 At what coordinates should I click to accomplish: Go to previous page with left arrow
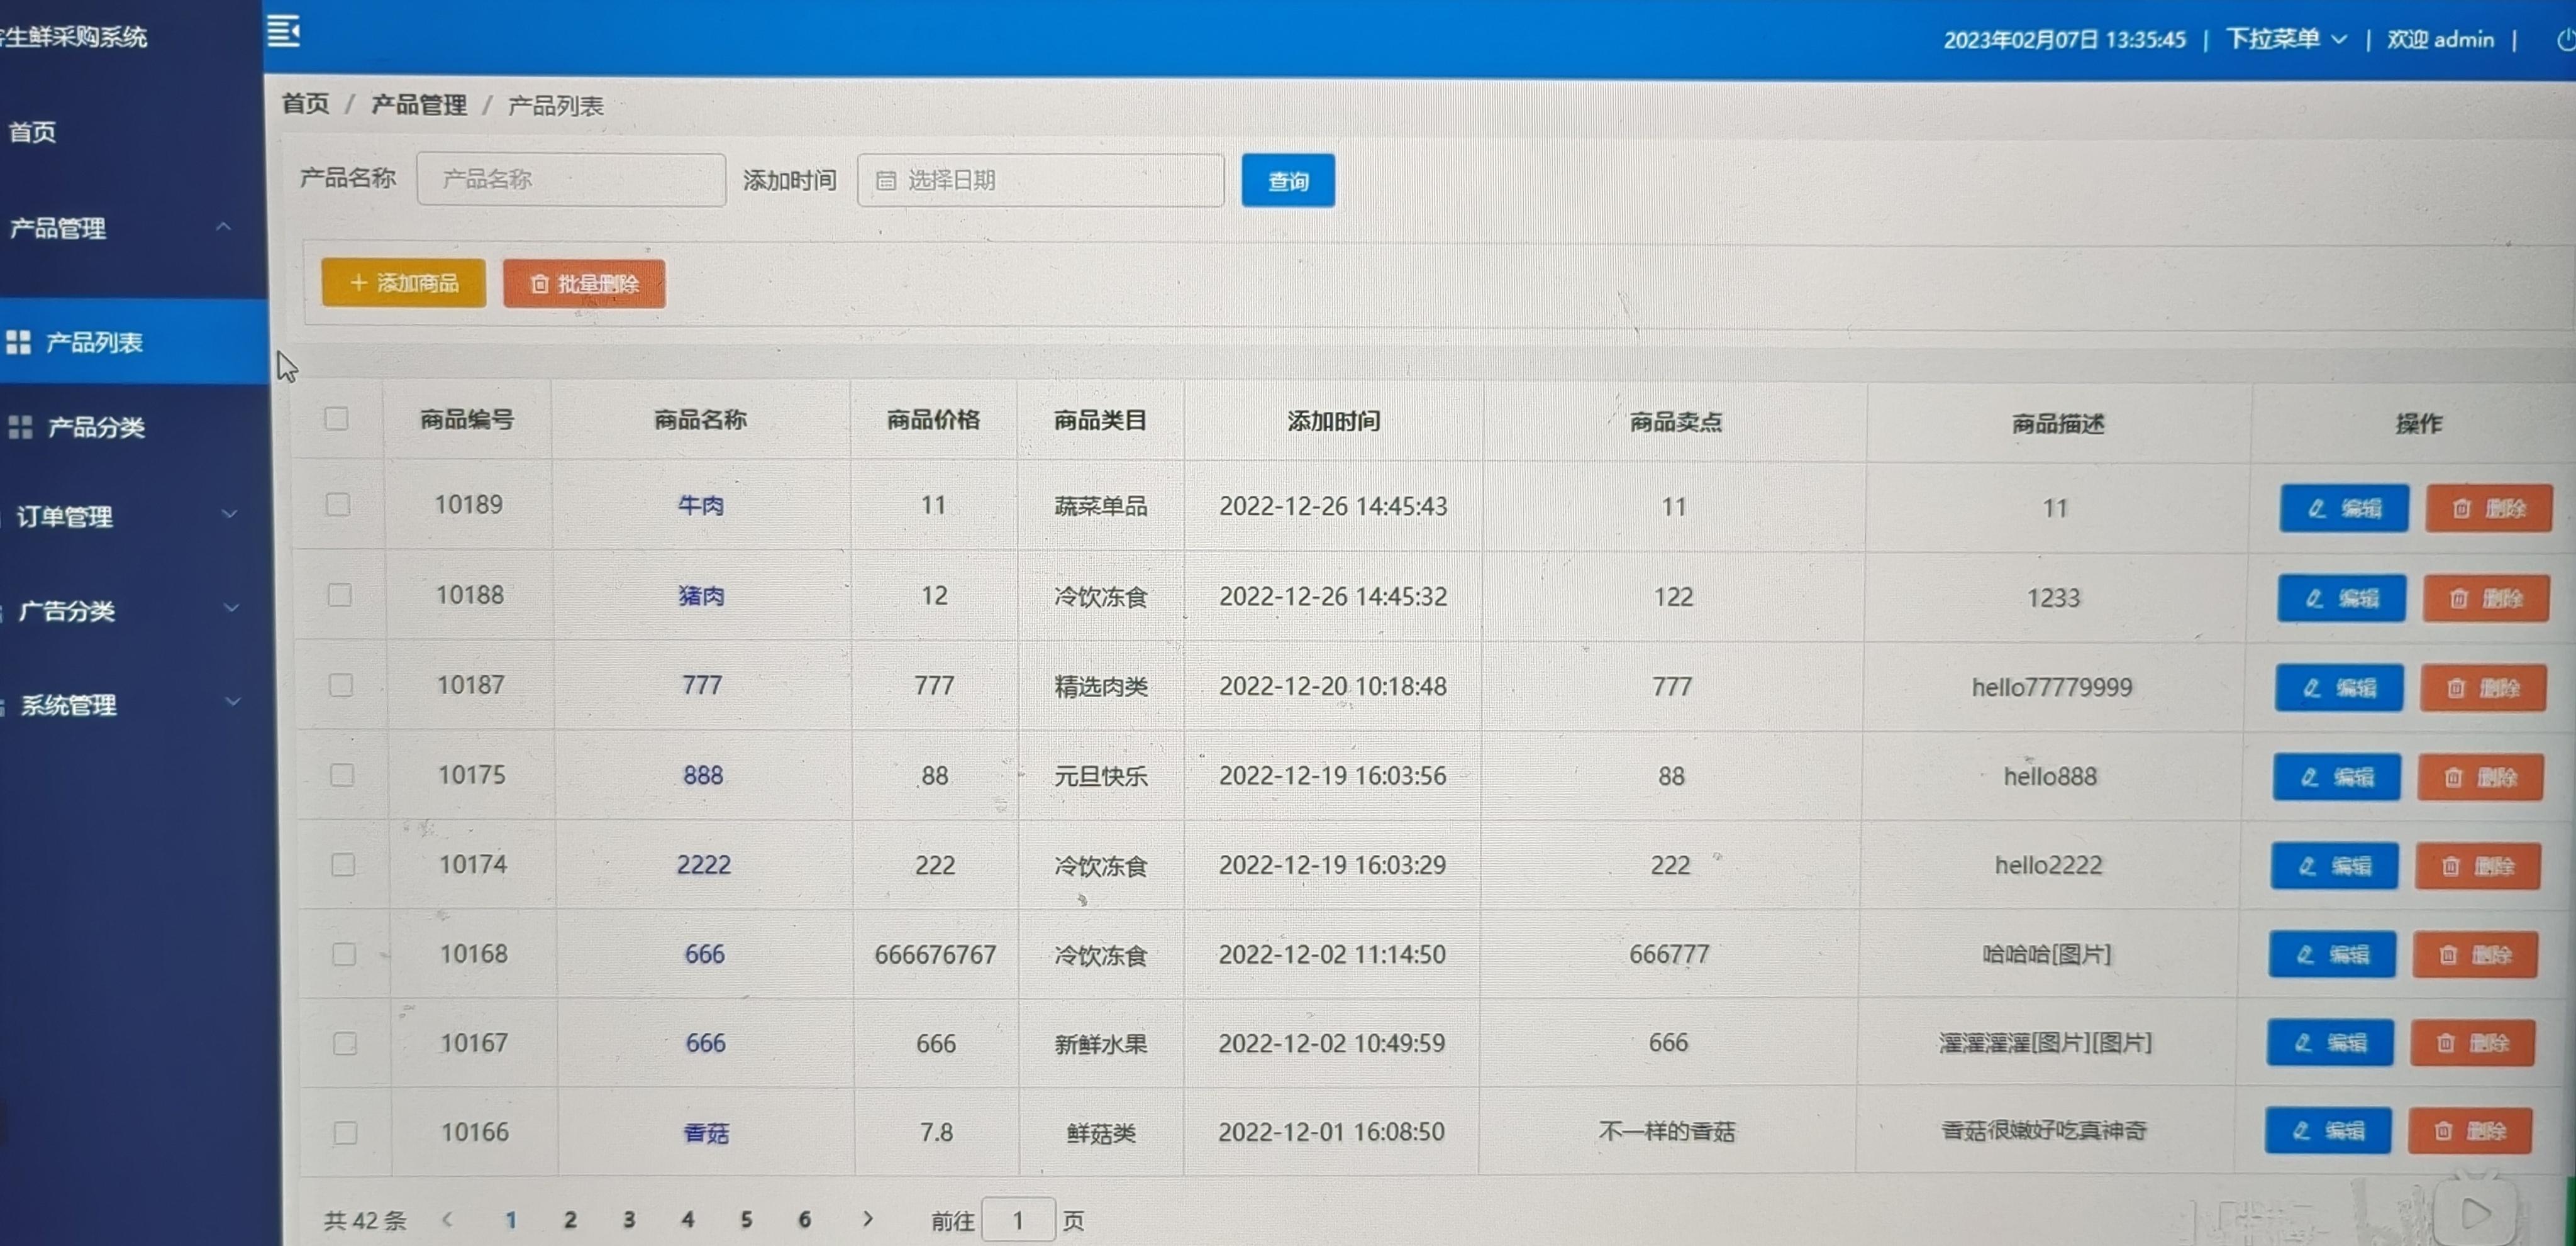[447, 1219]
